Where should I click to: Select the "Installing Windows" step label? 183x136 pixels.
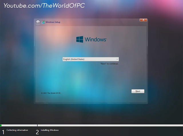[x=49, y=130]
